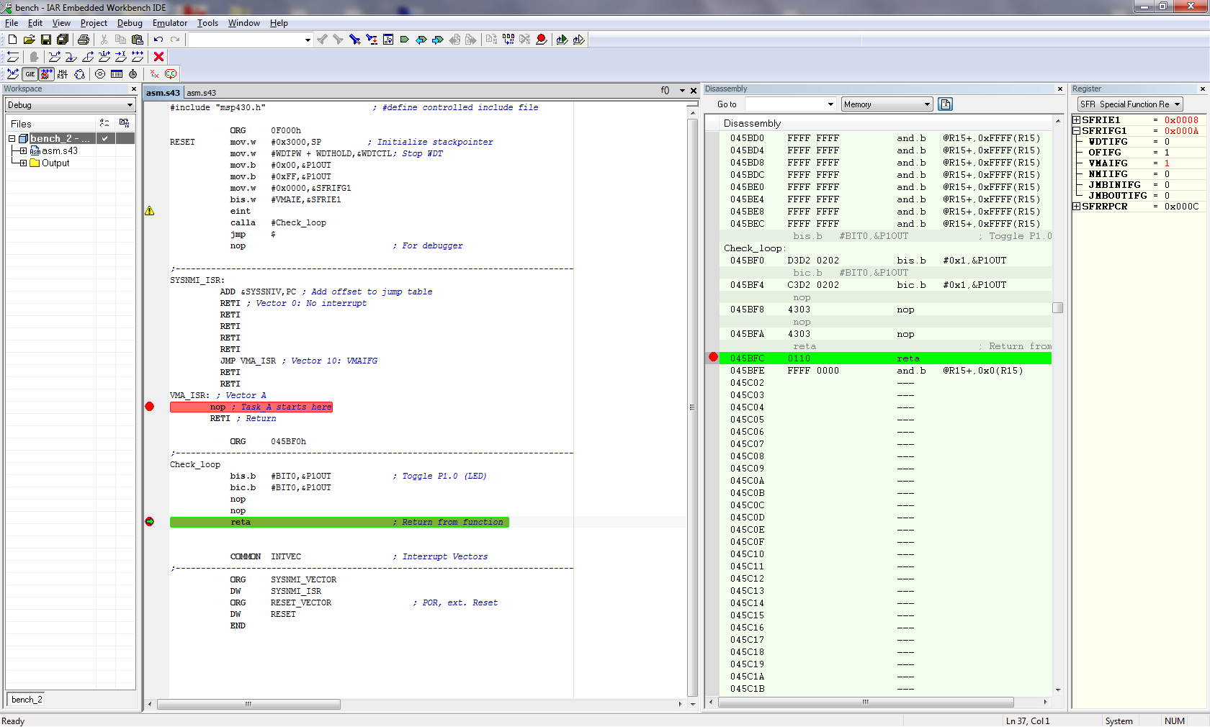Expand the SFRIE1 register node
1210x727 pixels.
[x=1077, y=120]
